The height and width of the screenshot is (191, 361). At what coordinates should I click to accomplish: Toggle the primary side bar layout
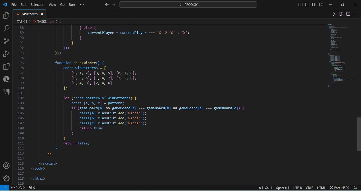[x=300, y=4]
